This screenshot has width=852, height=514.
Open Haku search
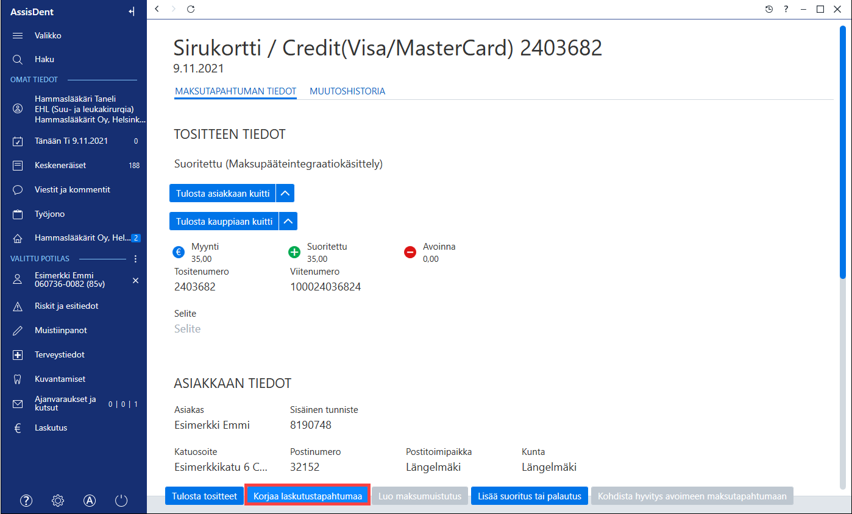pos(73,60)
